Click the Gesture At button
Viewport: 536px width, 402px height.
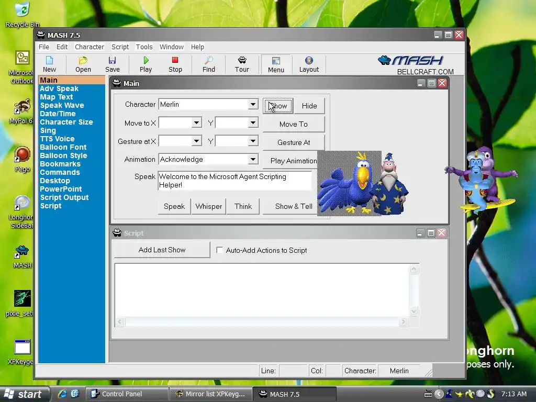pyautogui.click(x=294, y=142)
